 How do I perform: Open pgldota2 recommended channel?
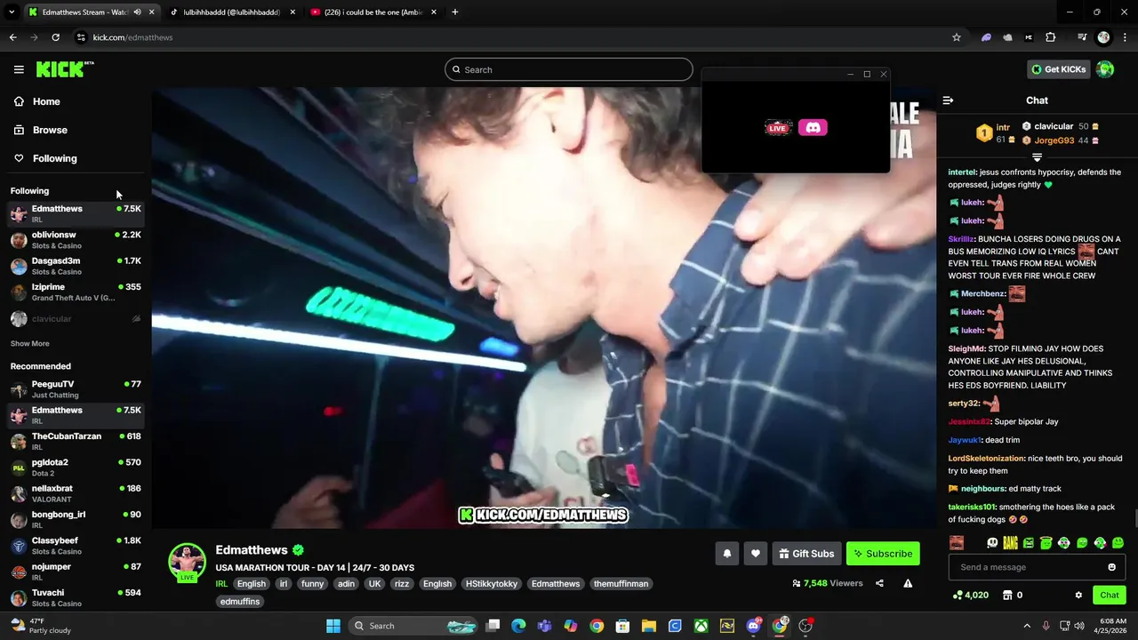point(76,468)
